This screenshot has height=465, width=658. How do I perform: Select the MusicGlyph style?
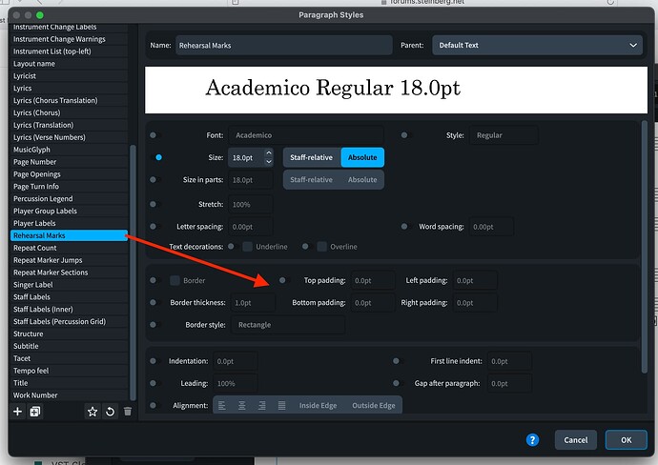[69, 150]
